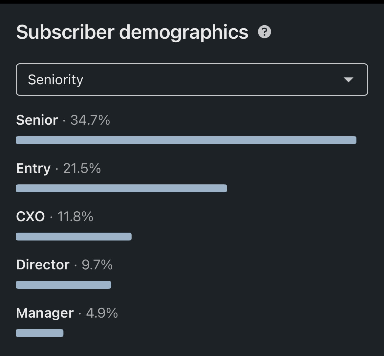Click the CXO percentage bar
Viewport: 384px width, 356px height.
coord(74,237)
